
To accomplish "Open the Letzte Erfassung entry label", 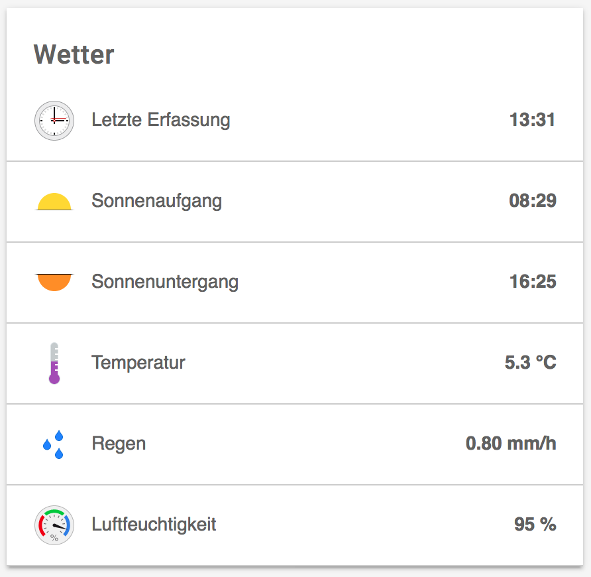I will [x=161, y=120].
